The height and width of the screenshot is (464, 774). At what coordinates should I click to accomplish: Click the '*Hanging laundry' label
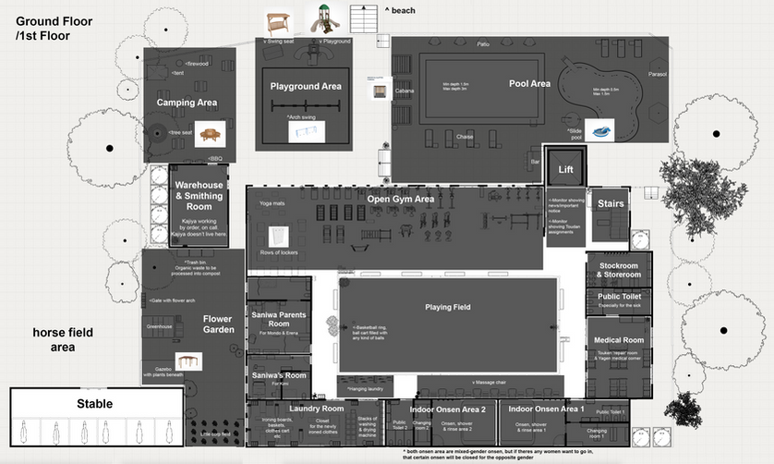[365, 389]
